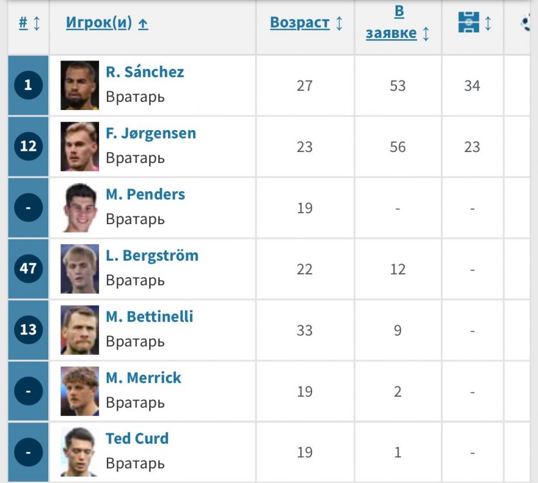The height and width of the screenshot is (483, 538).
Task: Click jersey number 1 badge
Action: tap(28, 85)
